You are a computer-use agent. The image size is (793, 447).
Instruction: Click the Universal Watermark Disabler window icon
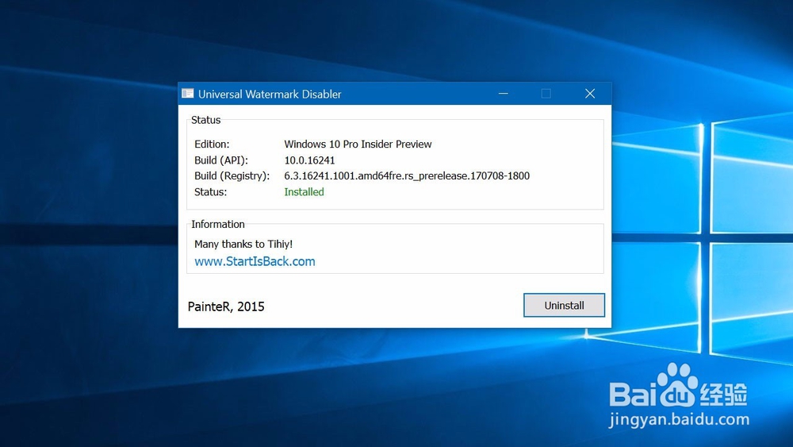coord(188,94)
